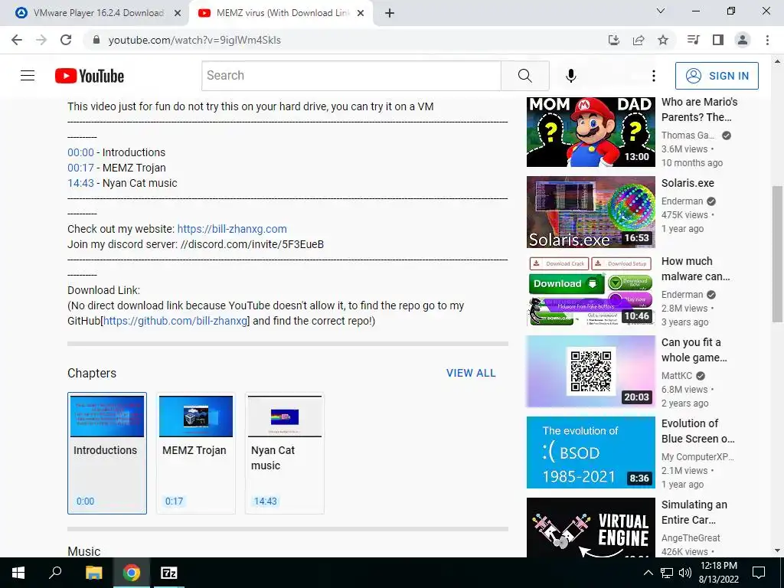
Task: Open 7-Zip from the taskbar
Action: 169,573
